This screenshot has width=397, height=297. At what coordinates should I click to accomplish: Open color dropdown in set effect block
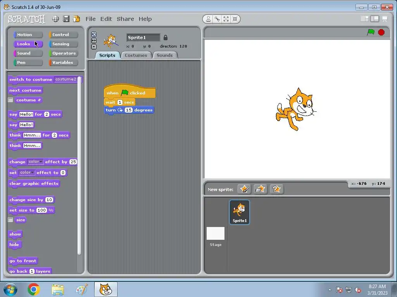27,172
